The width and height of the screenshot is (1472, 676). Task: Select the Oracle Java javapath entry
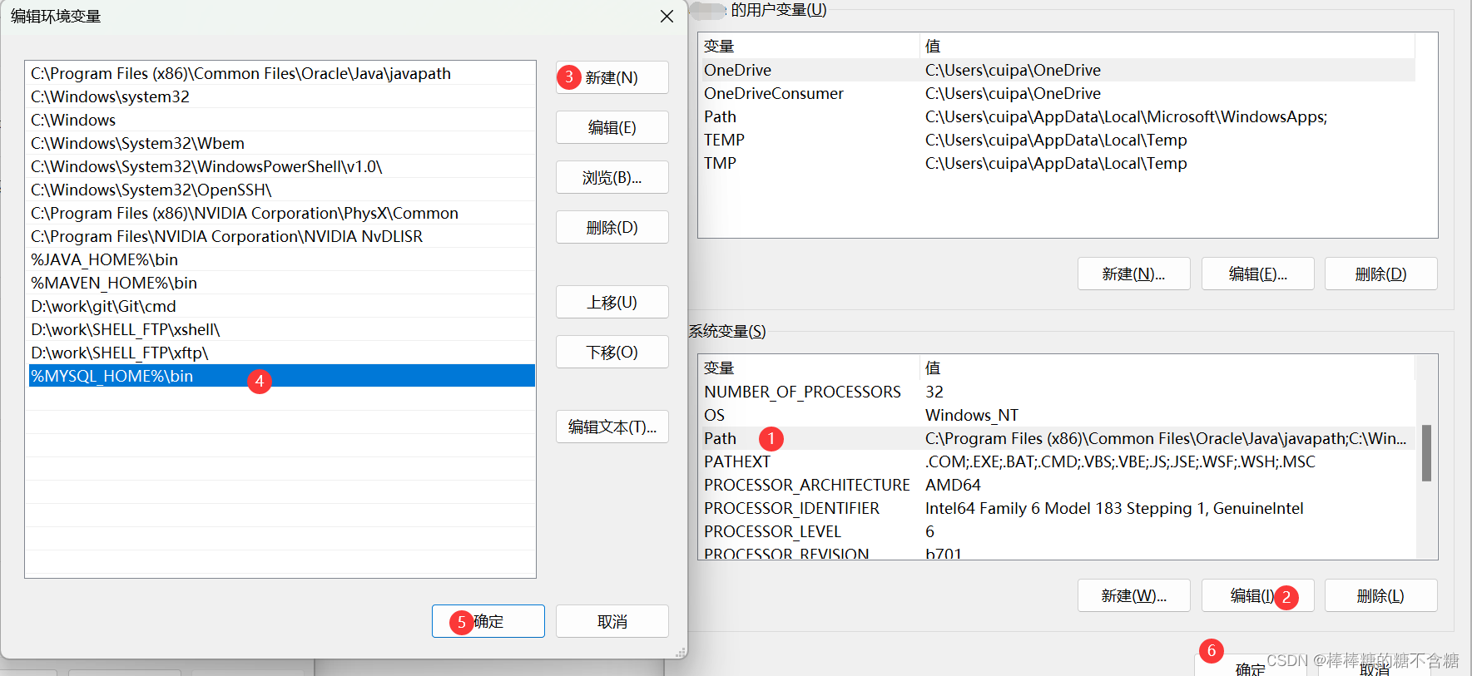(x=281, y=73)
